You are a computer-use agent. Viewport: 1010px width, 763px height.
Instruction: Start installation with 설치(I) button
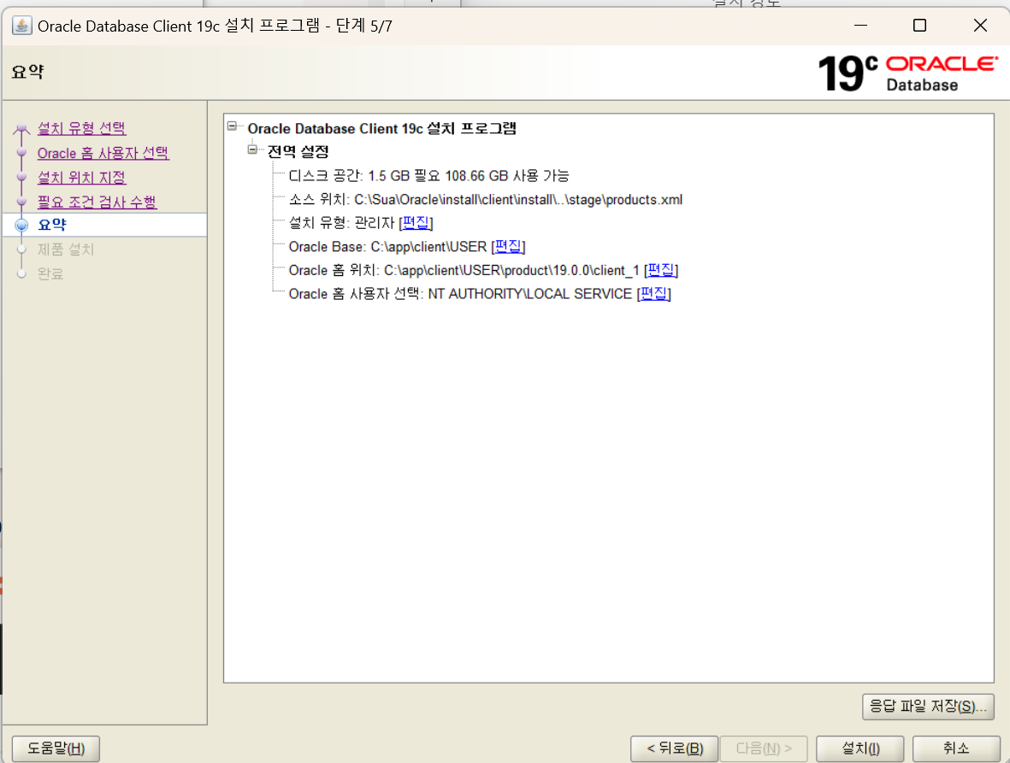(860, 748)
